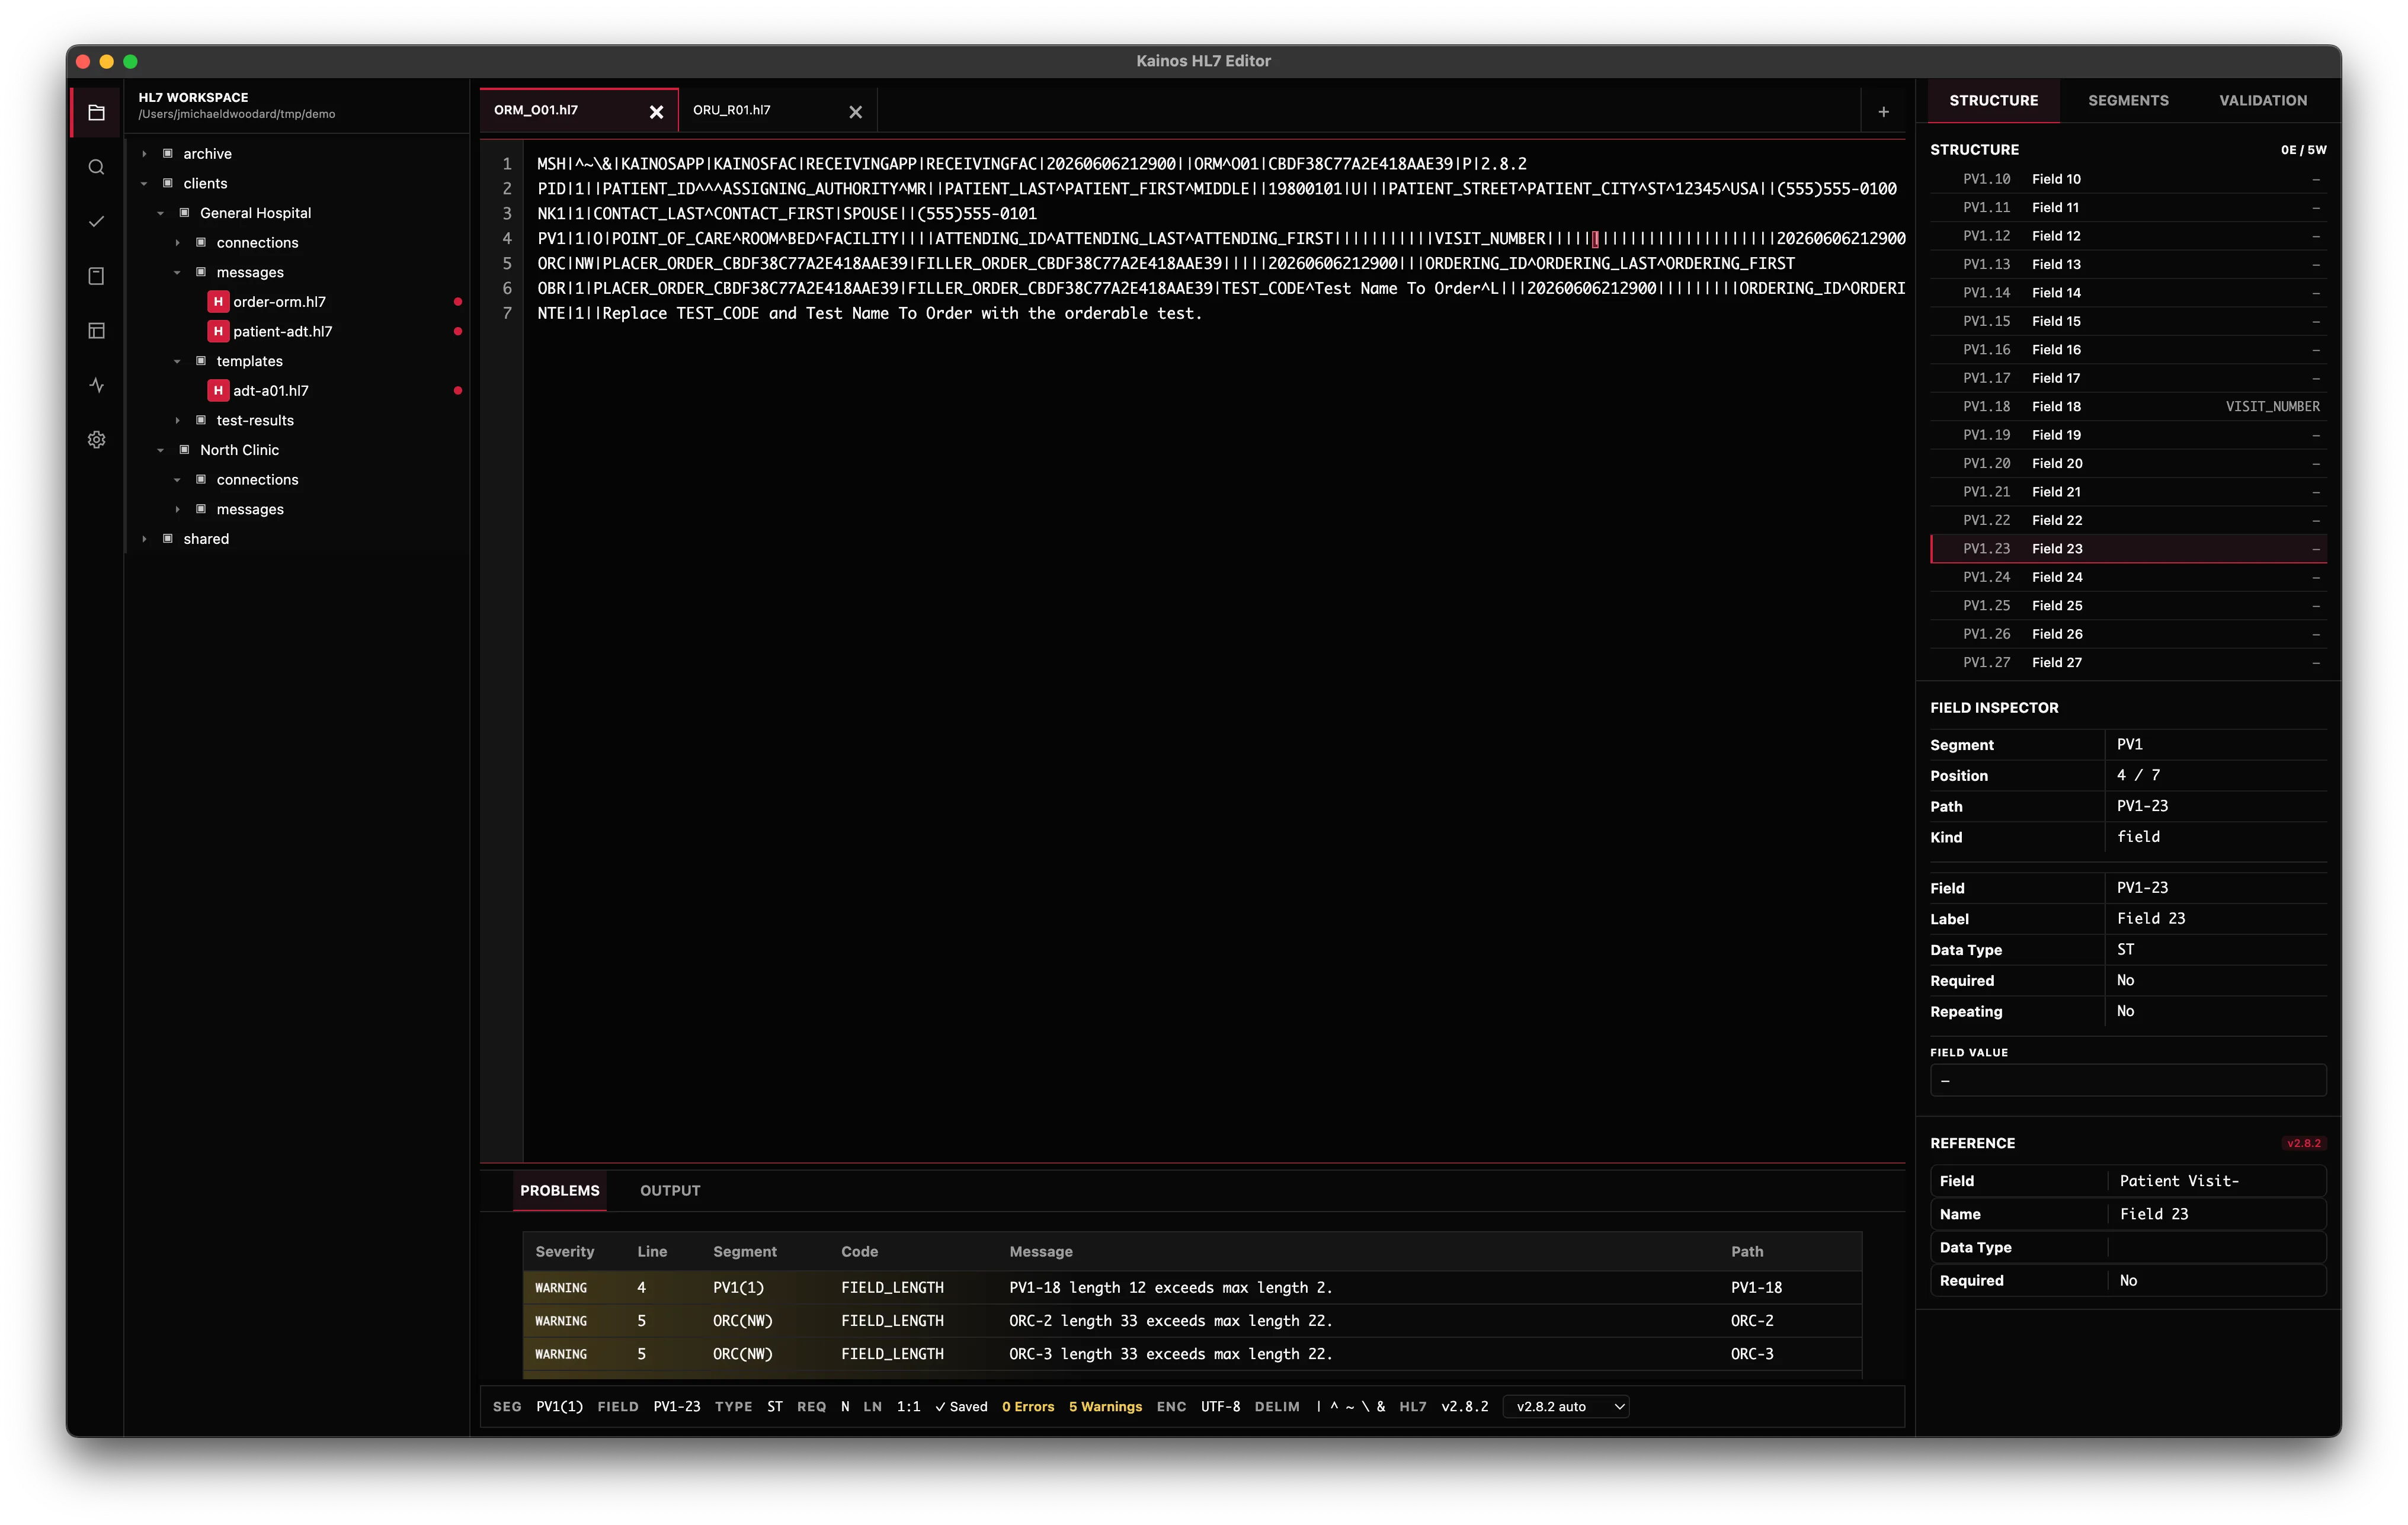Switch to the VALIDATION tab
2408x1525 pixels.
pos(2263,100)
